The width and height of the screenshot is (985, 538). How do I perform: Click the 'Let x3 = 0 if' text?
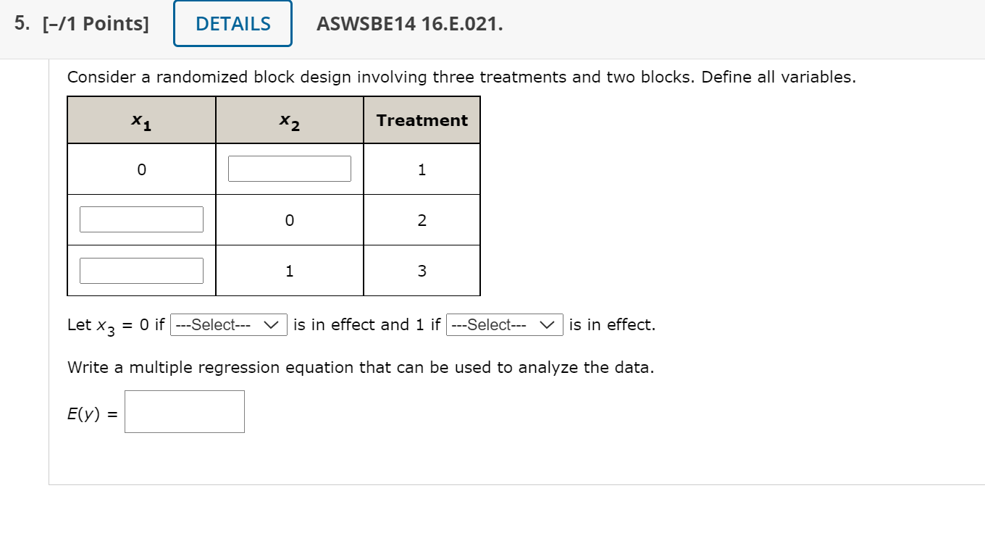(x=116, y=324)
